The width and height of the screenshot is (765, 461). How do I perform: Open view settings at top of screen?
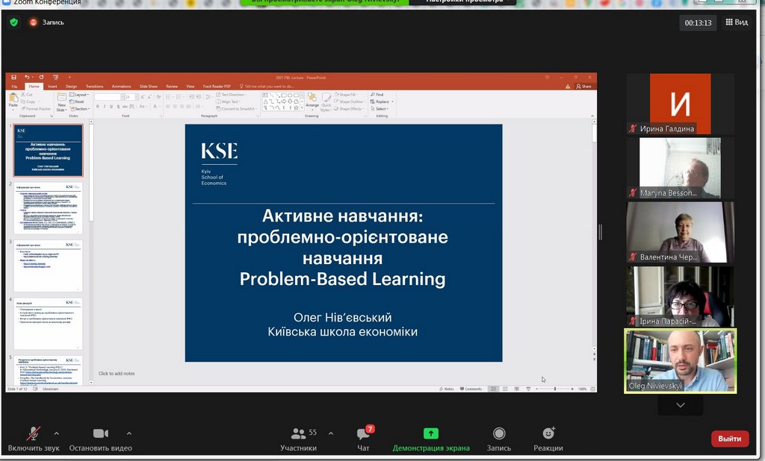pos(465,2)
